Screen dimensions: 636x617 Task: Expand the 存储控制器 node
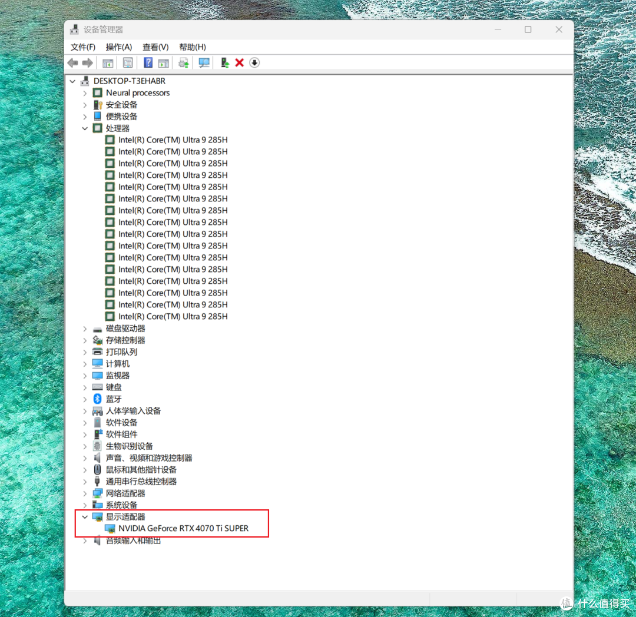(x=85, y=340)
